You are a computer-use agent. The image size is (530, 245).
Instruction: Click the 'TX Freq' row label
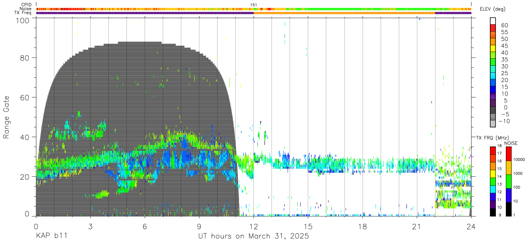click(x=23, y=13)
